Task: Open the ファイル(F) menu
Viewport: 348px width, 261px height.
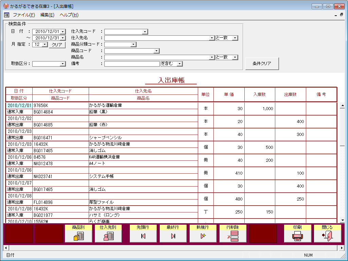Action: (24, 15)
